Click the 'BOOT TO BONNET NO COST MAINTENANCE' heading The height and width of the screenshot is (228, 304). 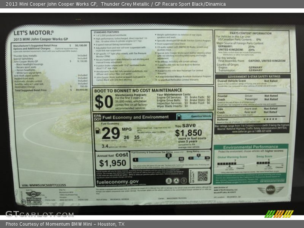138,90
